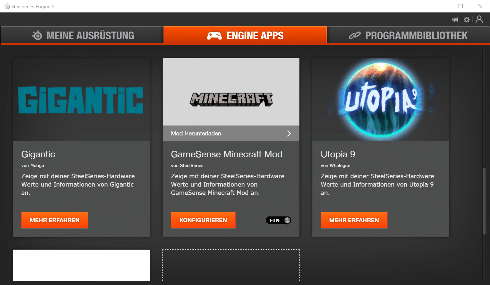Click the chain link icon beside Programmbibliothek
This screenshot has height=285, width=490.
tap(355, 35)
